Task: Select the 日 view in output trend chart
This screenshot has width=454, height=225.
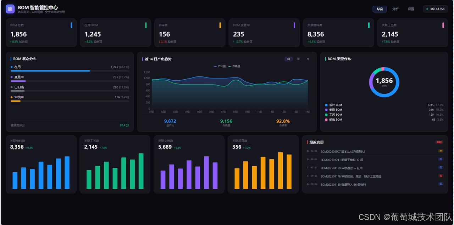Action: [x=288, y=59]
